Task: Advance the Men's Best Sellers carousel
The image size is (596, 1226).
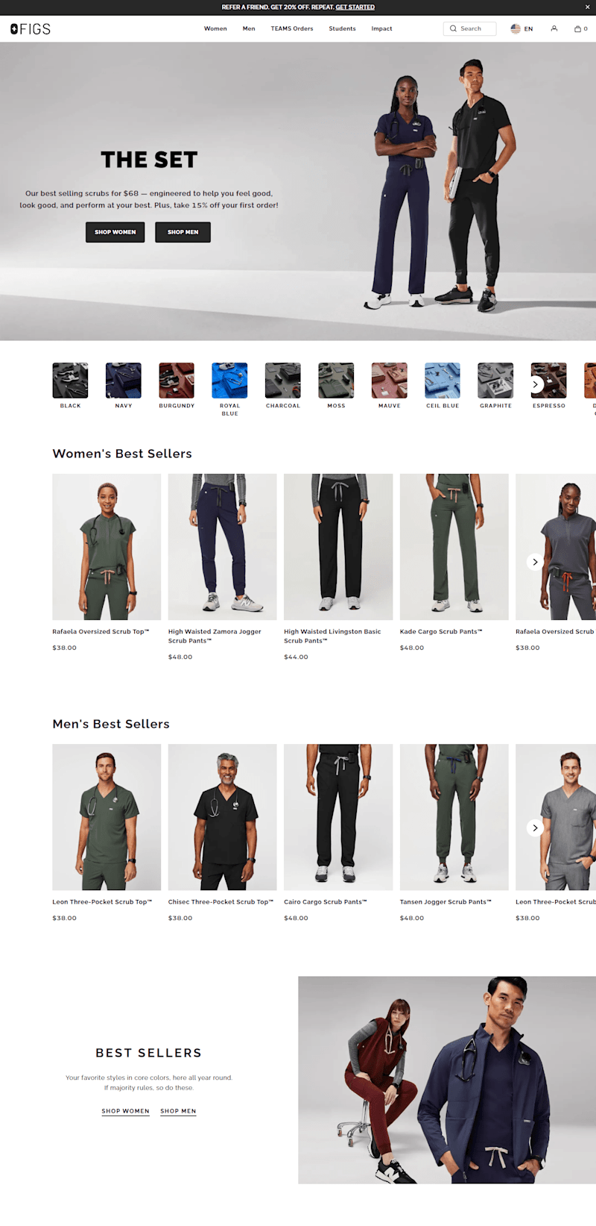Action: [x=535, y=828]
